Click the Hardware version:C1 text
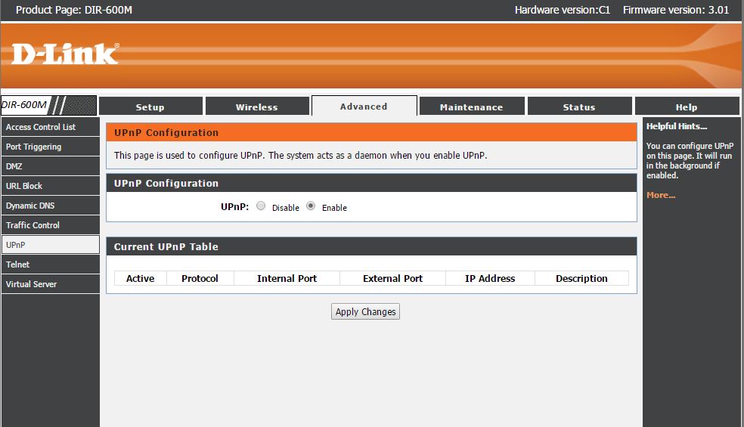The width and height of the screenshot is (744, 427). point(563,10)
